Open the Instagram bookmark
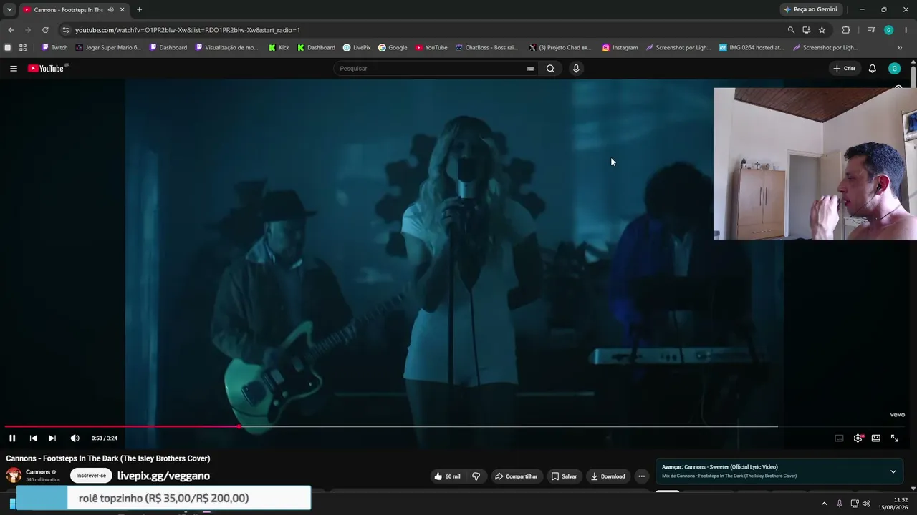917x515 pixels. tap(620, 48)
